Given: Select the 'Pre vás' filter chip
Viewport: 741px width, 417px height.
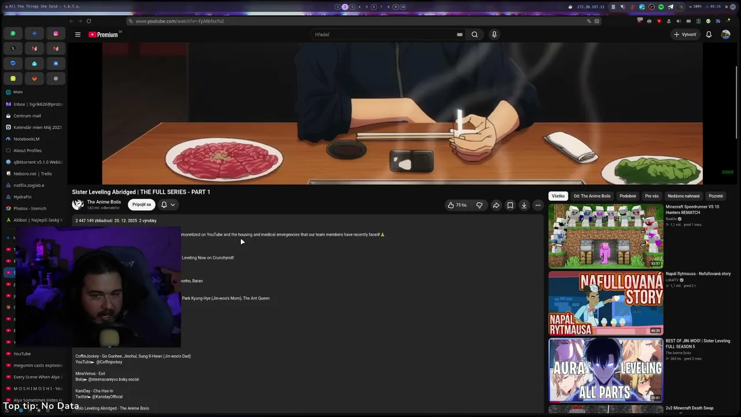Looking at the screenshot, I should pyautogui.click(x=652, y=196).
